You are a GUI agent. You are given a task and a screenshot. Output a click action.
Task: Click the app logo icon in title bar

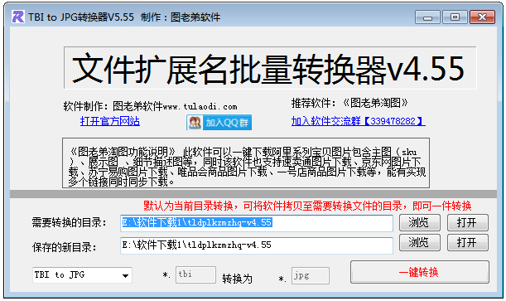pos(18,17)
